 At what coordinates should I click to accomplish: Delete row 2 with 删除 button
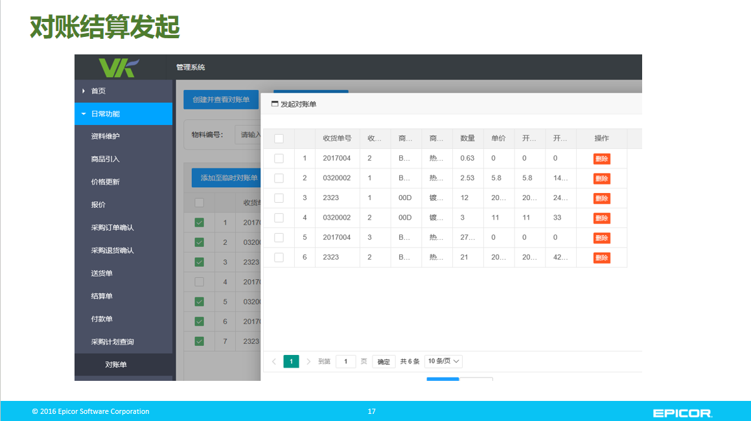click(601, 179)
